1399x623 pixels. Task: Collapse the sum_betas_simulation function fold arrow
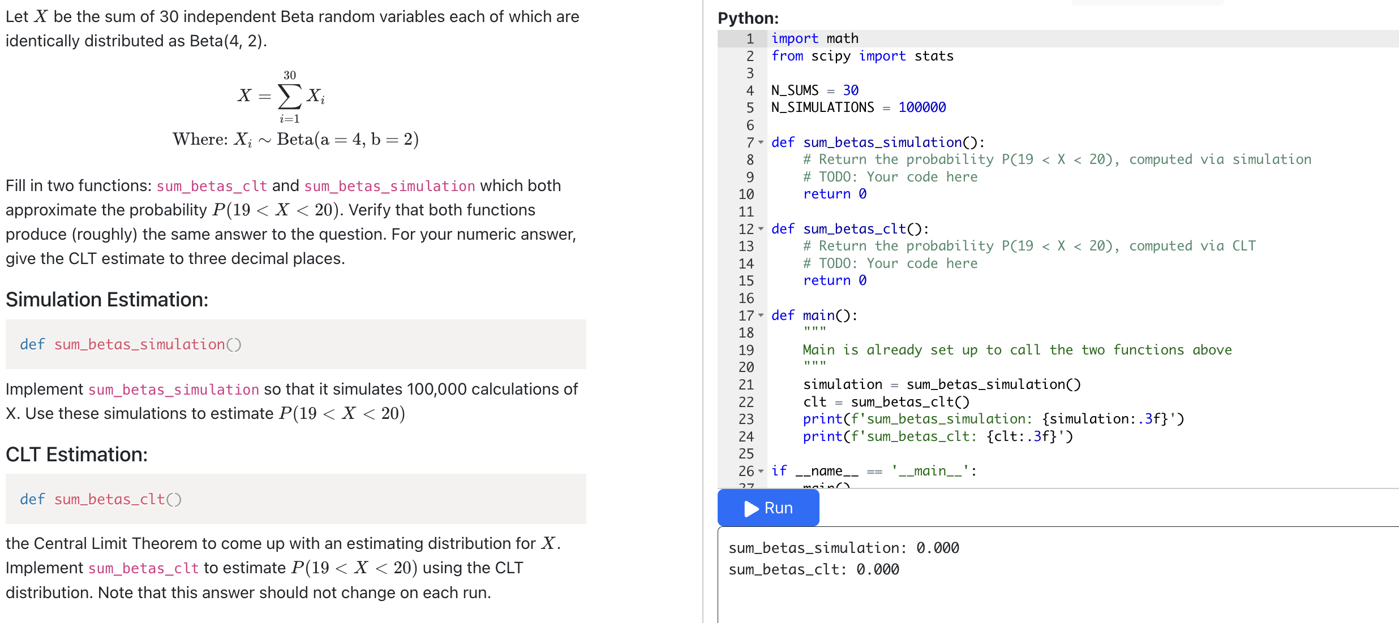coord(760,142)
